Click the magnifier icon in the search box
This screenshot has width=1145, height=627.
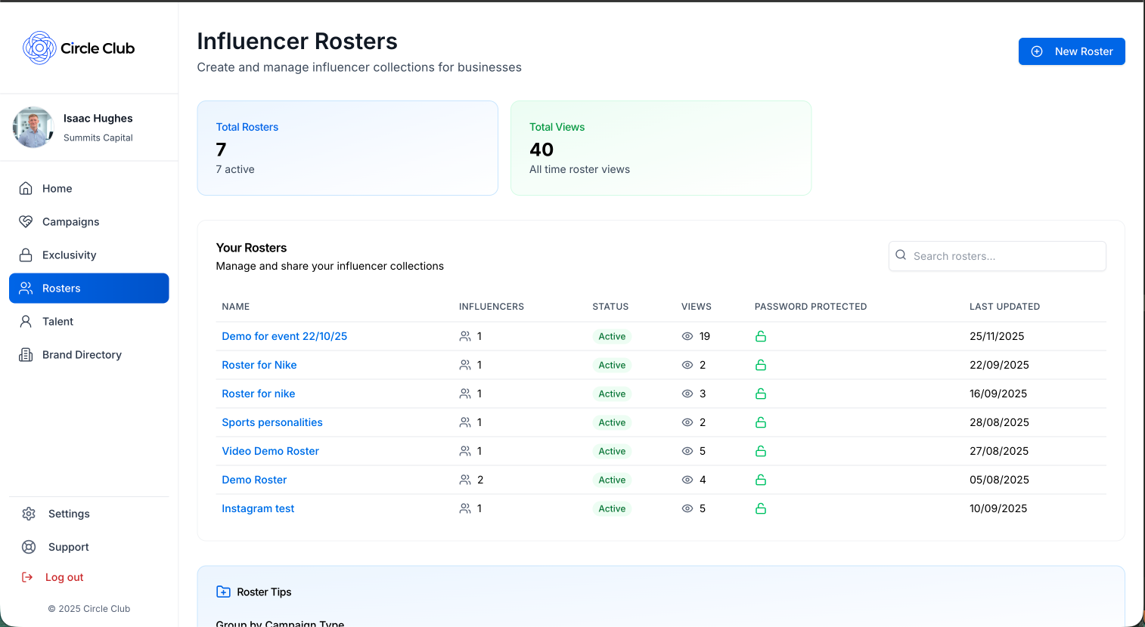(x=901, y=255)
